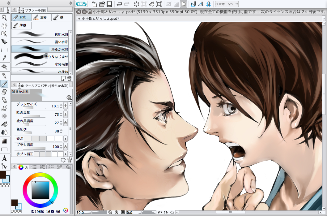Viewport: 327px width, 216px height.
Task: Fill with bucket icon in command bar
Action: pos(151,4)
